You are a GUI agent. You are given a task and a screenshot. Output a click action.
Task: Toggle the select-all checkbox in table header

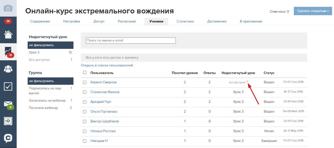(x=85, y=72)
